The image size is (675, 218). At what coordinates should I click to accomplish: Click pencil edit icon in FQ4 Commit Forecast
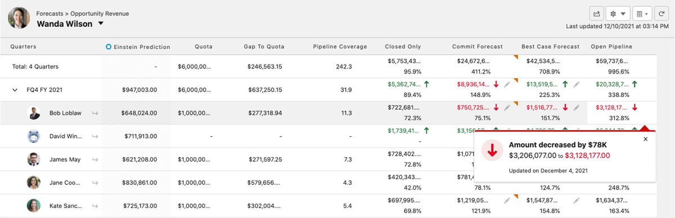pos(507,84)
